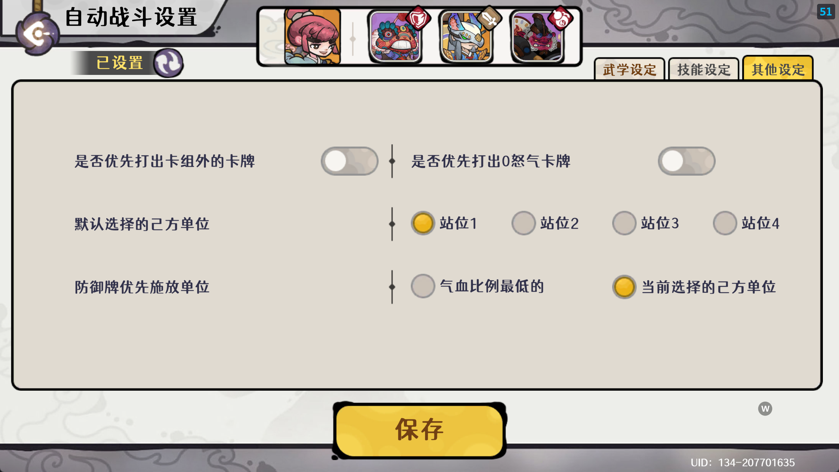Viewport: 839px width, 472px height.
Task: Click the sword badge icon
Action: 489,19
